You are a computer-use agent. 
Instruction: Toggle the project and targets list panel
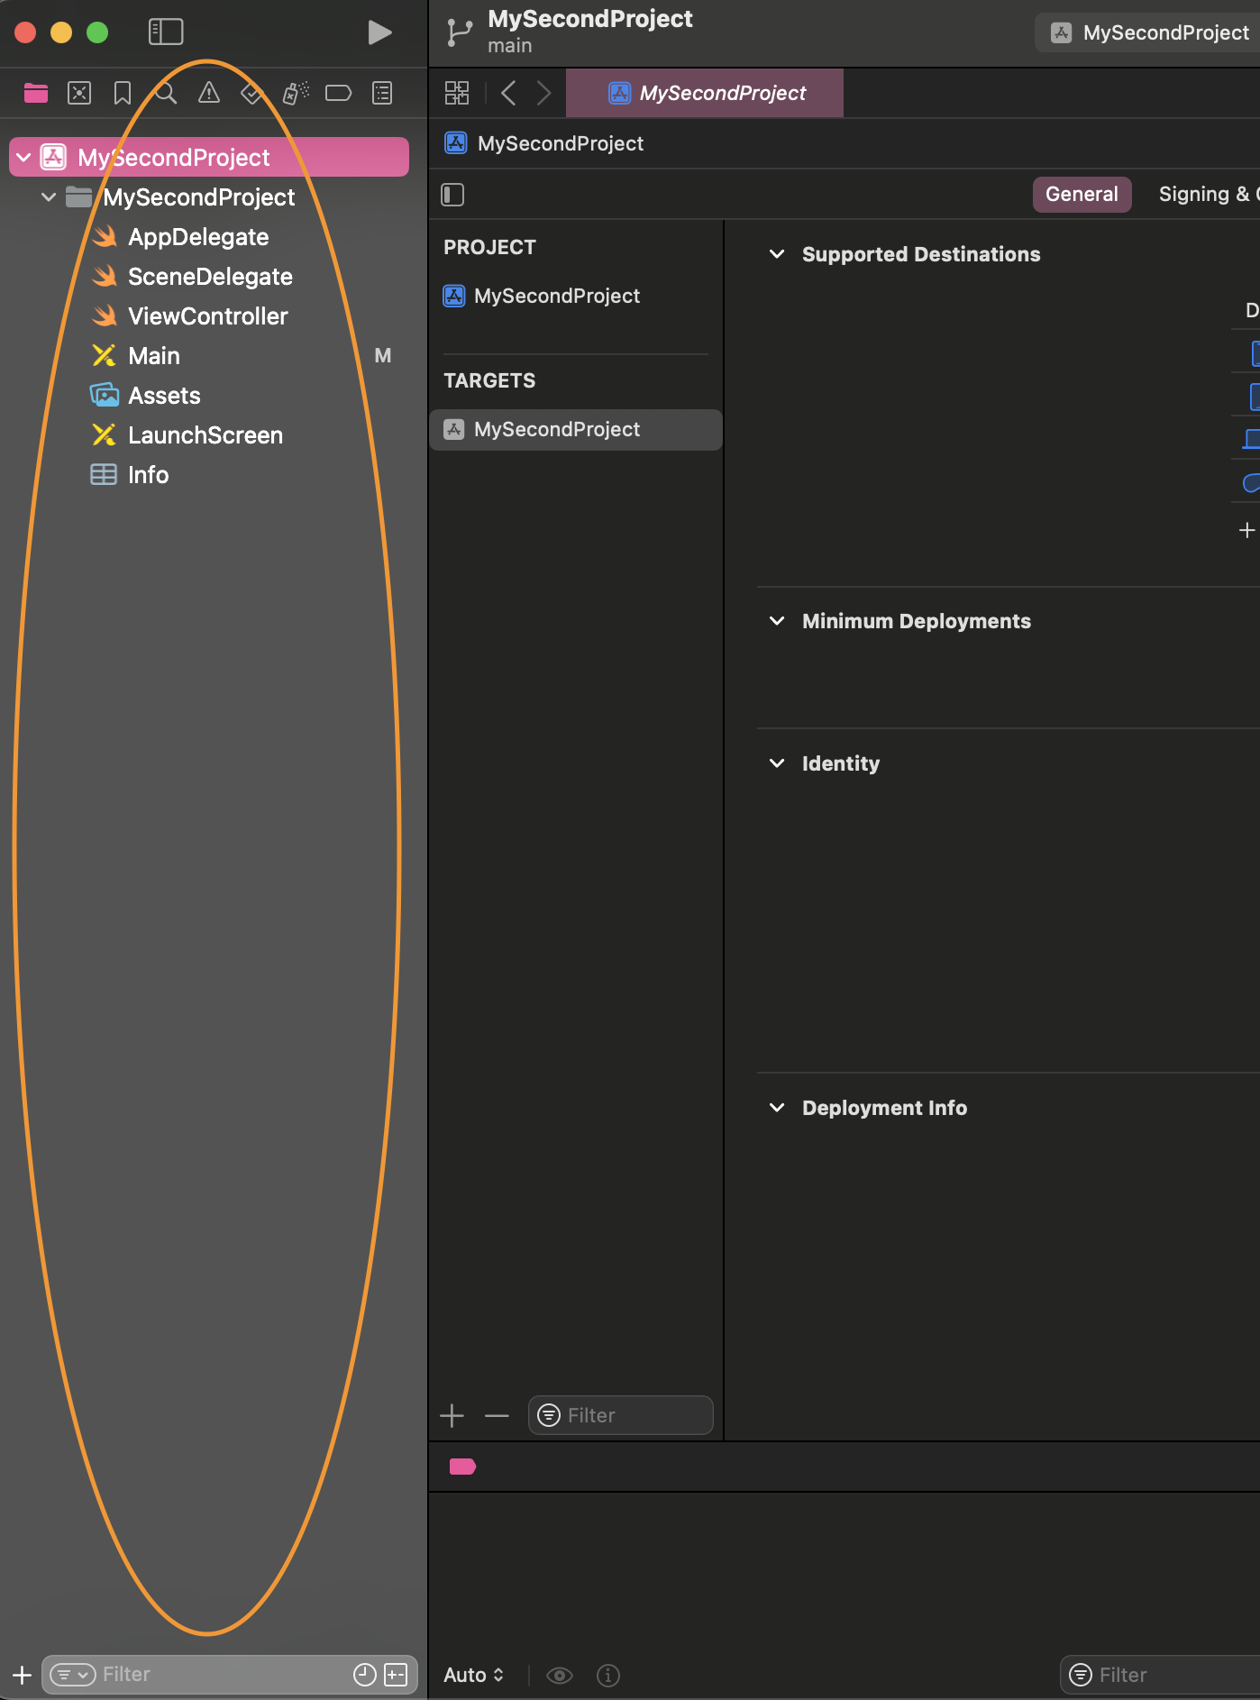[452, 195]
